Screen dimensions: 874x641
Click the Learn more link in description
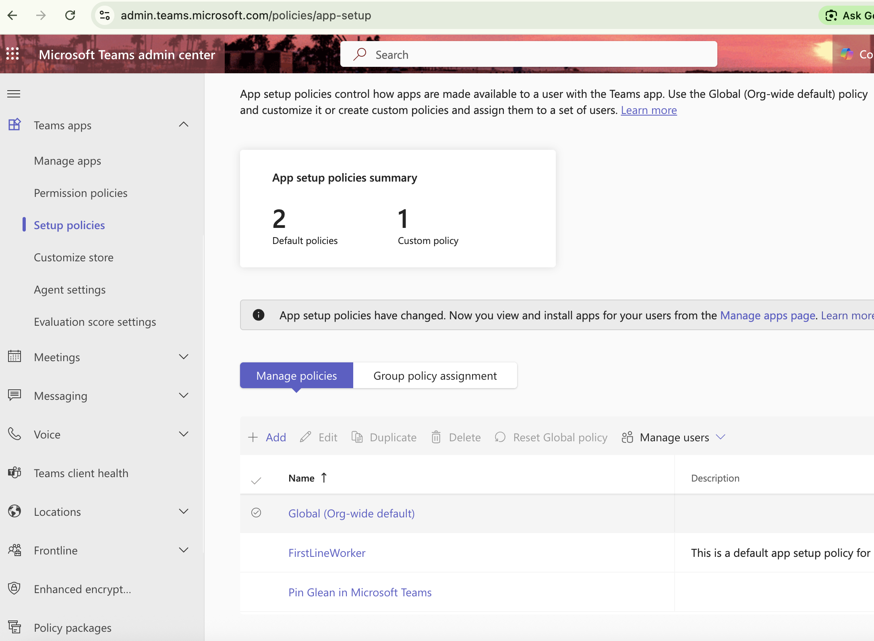648,110
